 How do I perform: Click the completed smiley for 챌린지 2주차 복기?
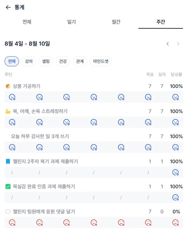pyautogui.click(x=176, y=172)
